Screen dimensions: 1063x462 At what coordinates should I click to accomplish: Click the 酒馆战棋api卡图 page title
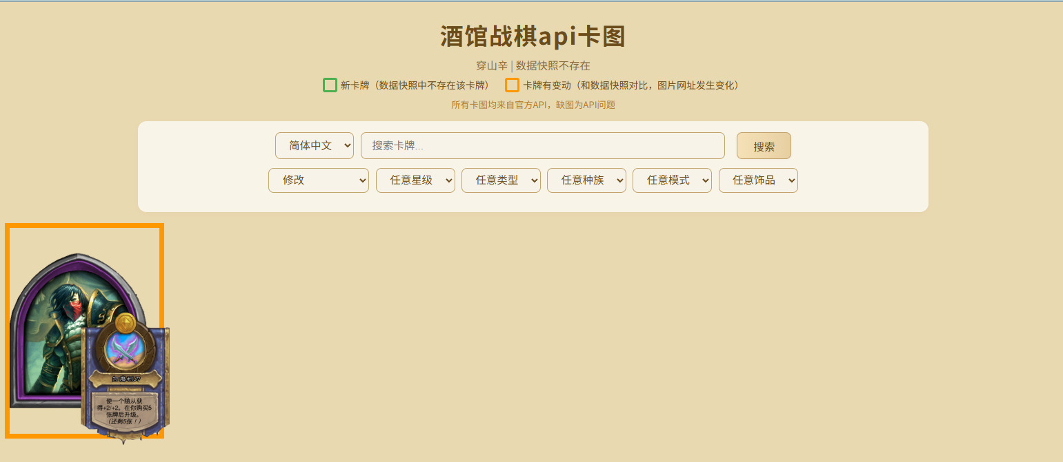[533, 37]
